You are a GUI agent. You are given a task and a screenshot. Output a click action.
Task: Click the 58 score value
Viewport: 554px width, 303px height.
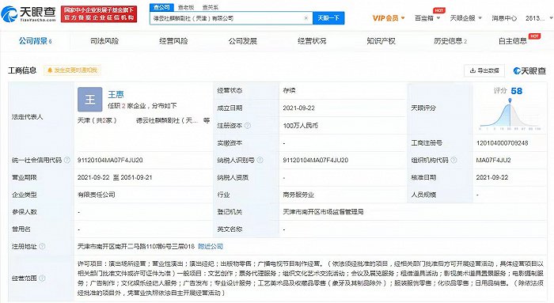(x=516, y=91)
